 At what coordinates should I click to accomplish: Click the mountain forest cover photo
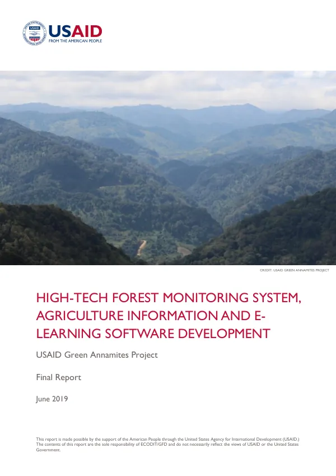(x=168, y=168)
